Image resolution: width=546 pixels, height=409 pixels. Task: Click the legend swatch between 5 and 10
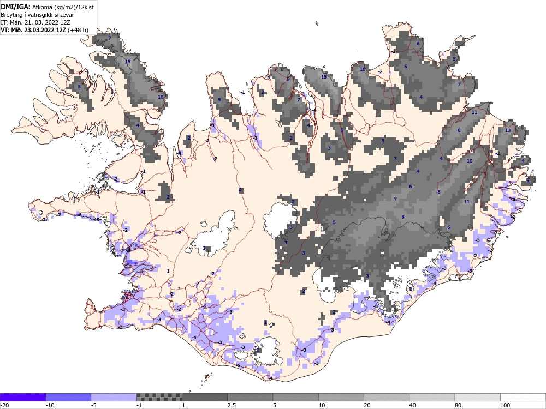(295, 397)
